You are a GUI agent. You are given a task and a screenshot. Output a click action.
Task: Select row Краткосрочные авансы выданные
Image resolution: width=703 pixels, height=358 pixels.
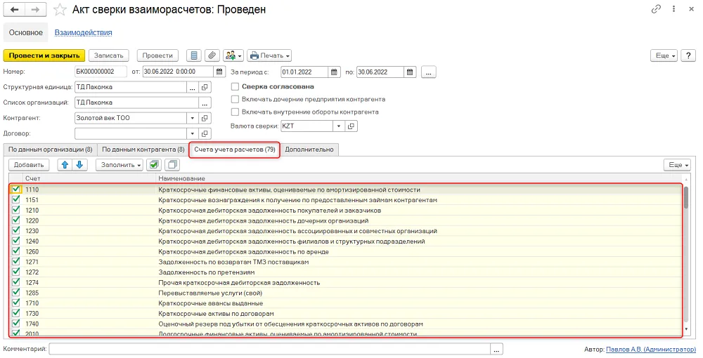click(x=345, y=303)
